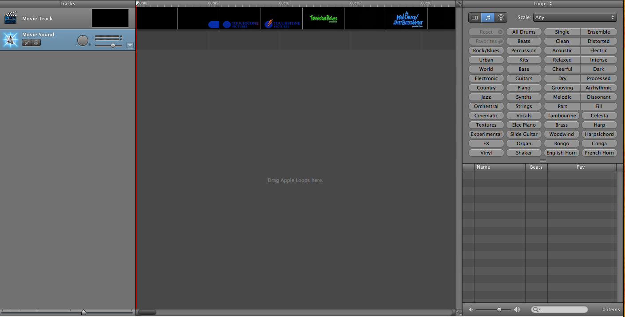Toggle the Acoustic keyword filter
Image resolution: width=625 pixels, height=317 pixels.
[x=562, y=50]
